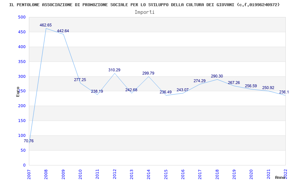Select the 2009 x-axis year label
Image resolution: width=289 pixels, height=181 pixels.
coord(63,174)
